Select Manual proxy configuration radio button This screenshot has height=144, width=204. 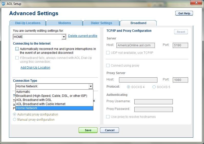(x=15, y=119)
